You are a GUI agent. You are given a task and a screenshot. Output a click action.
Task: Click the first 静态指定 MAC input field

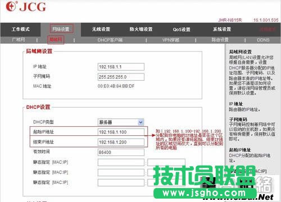[121, 162]
